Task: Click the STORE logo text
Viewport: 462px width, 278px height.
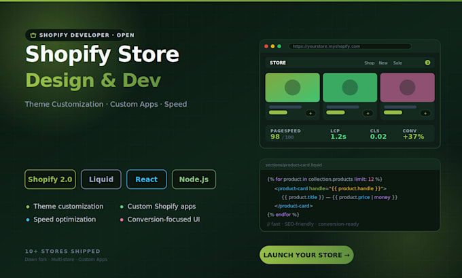Action: coord(278,63)
